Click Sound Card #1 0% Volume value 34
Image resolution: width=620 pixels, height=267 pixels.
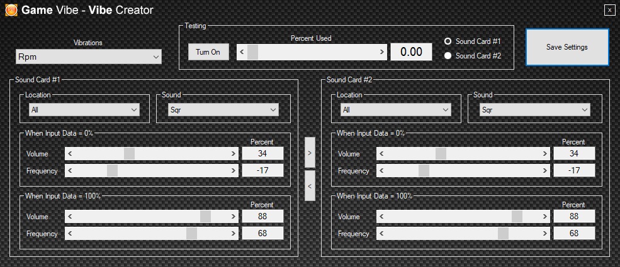coord(262,153)
